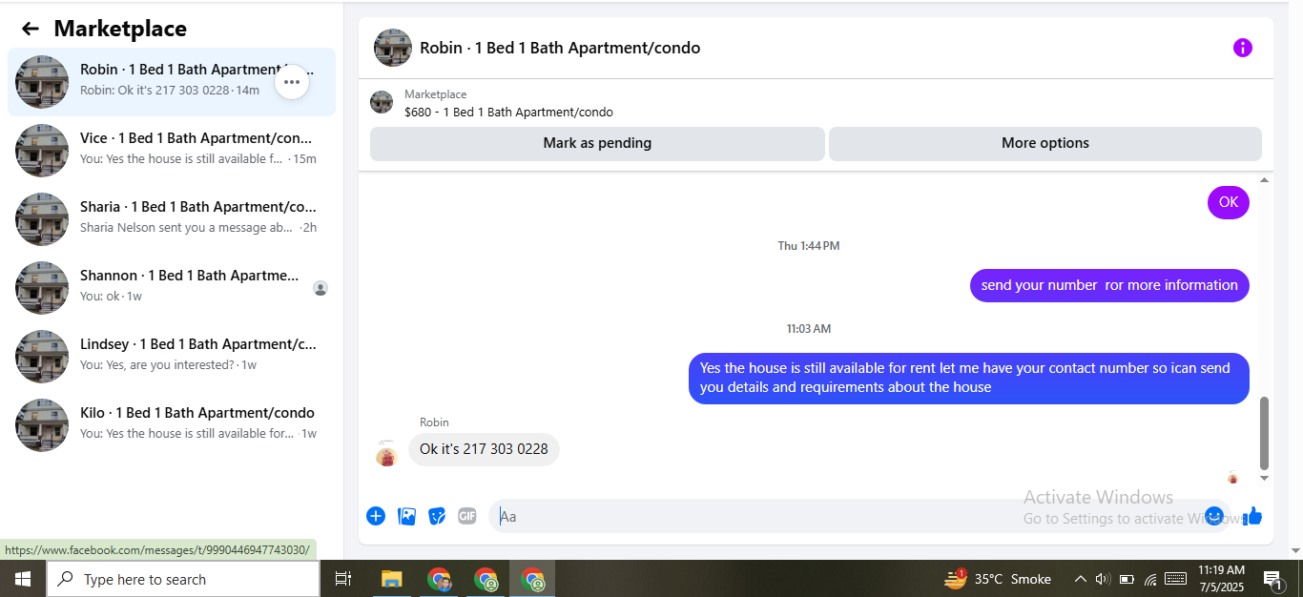Open the GIF picker
The image size is (1303, 597).
tap(466, 516)
